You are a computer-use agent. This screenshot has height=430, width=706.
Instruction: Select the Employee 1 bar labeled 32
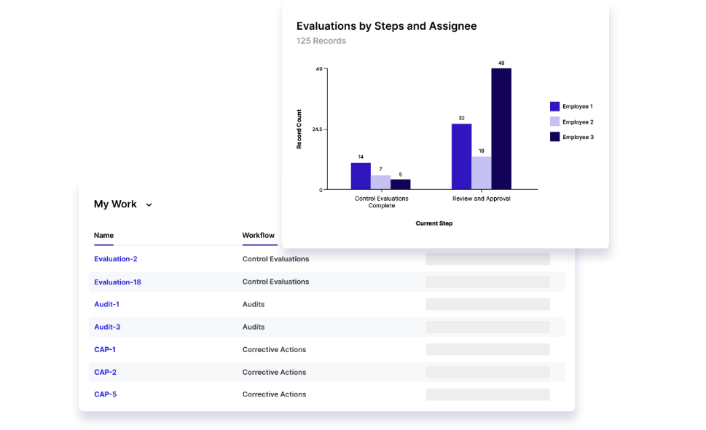click(x=461, y=156)
